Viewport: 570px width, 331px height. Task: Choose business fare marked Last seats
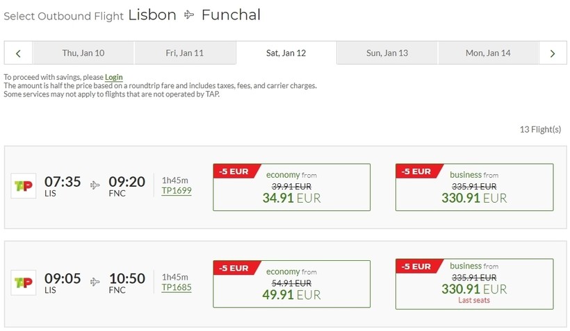point(474,284)
